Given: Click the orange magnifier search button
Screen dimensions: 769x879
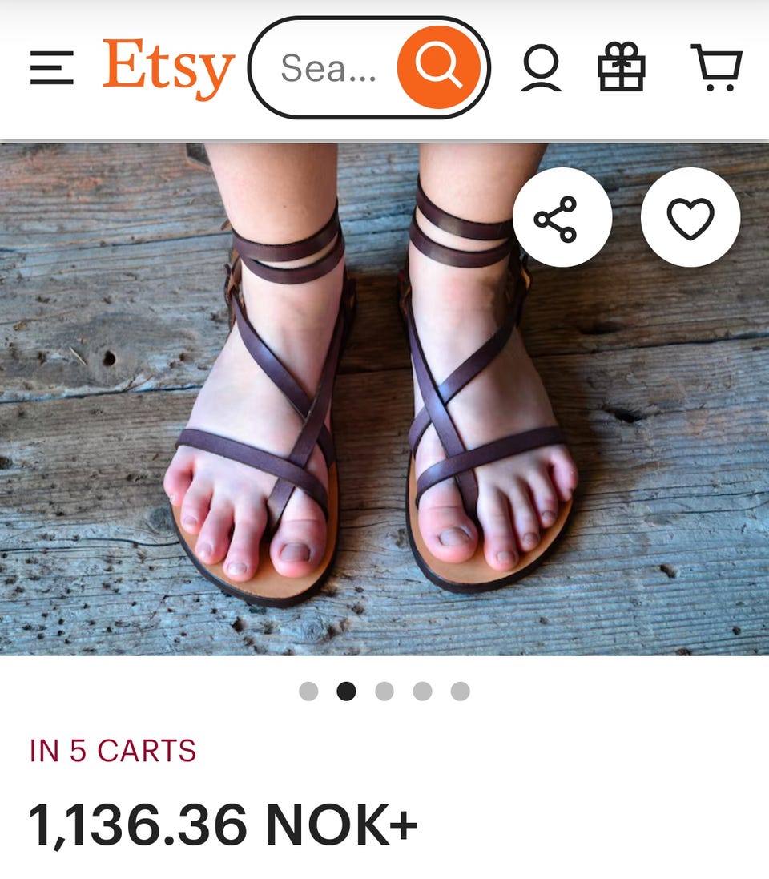Looking at the screenshot, I should (439, 67).
